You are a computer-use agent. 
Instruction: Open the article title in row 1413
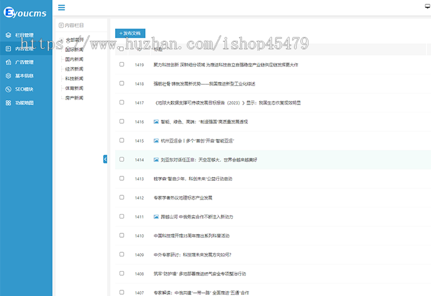(193, 178)
